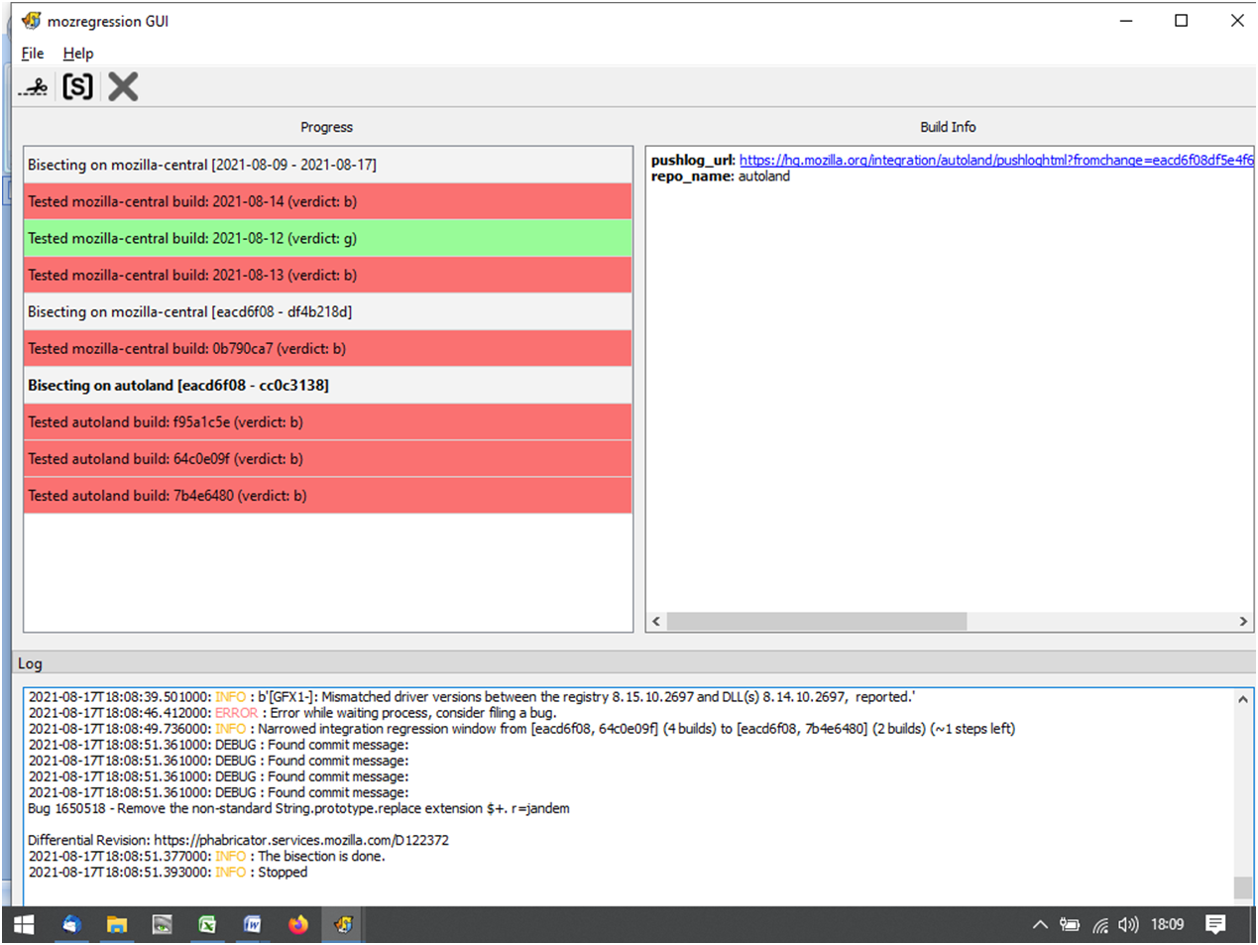1258x945 pixels.
Task: Open the notification center icon
Action: point(1215,924)
